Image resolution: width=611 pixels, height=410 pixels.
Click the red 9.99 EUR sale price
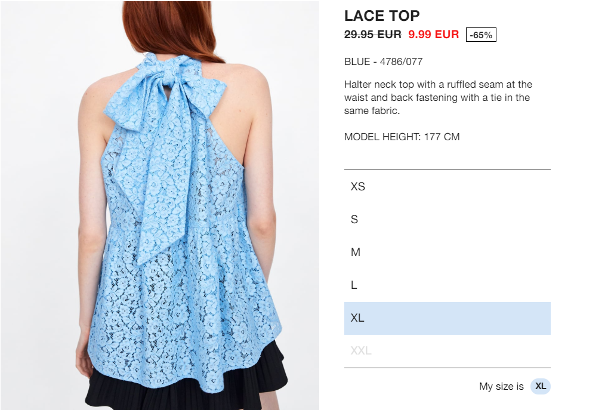pos(433,34)
